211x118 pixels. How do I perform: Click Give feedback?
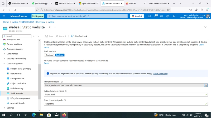(79, 36)
